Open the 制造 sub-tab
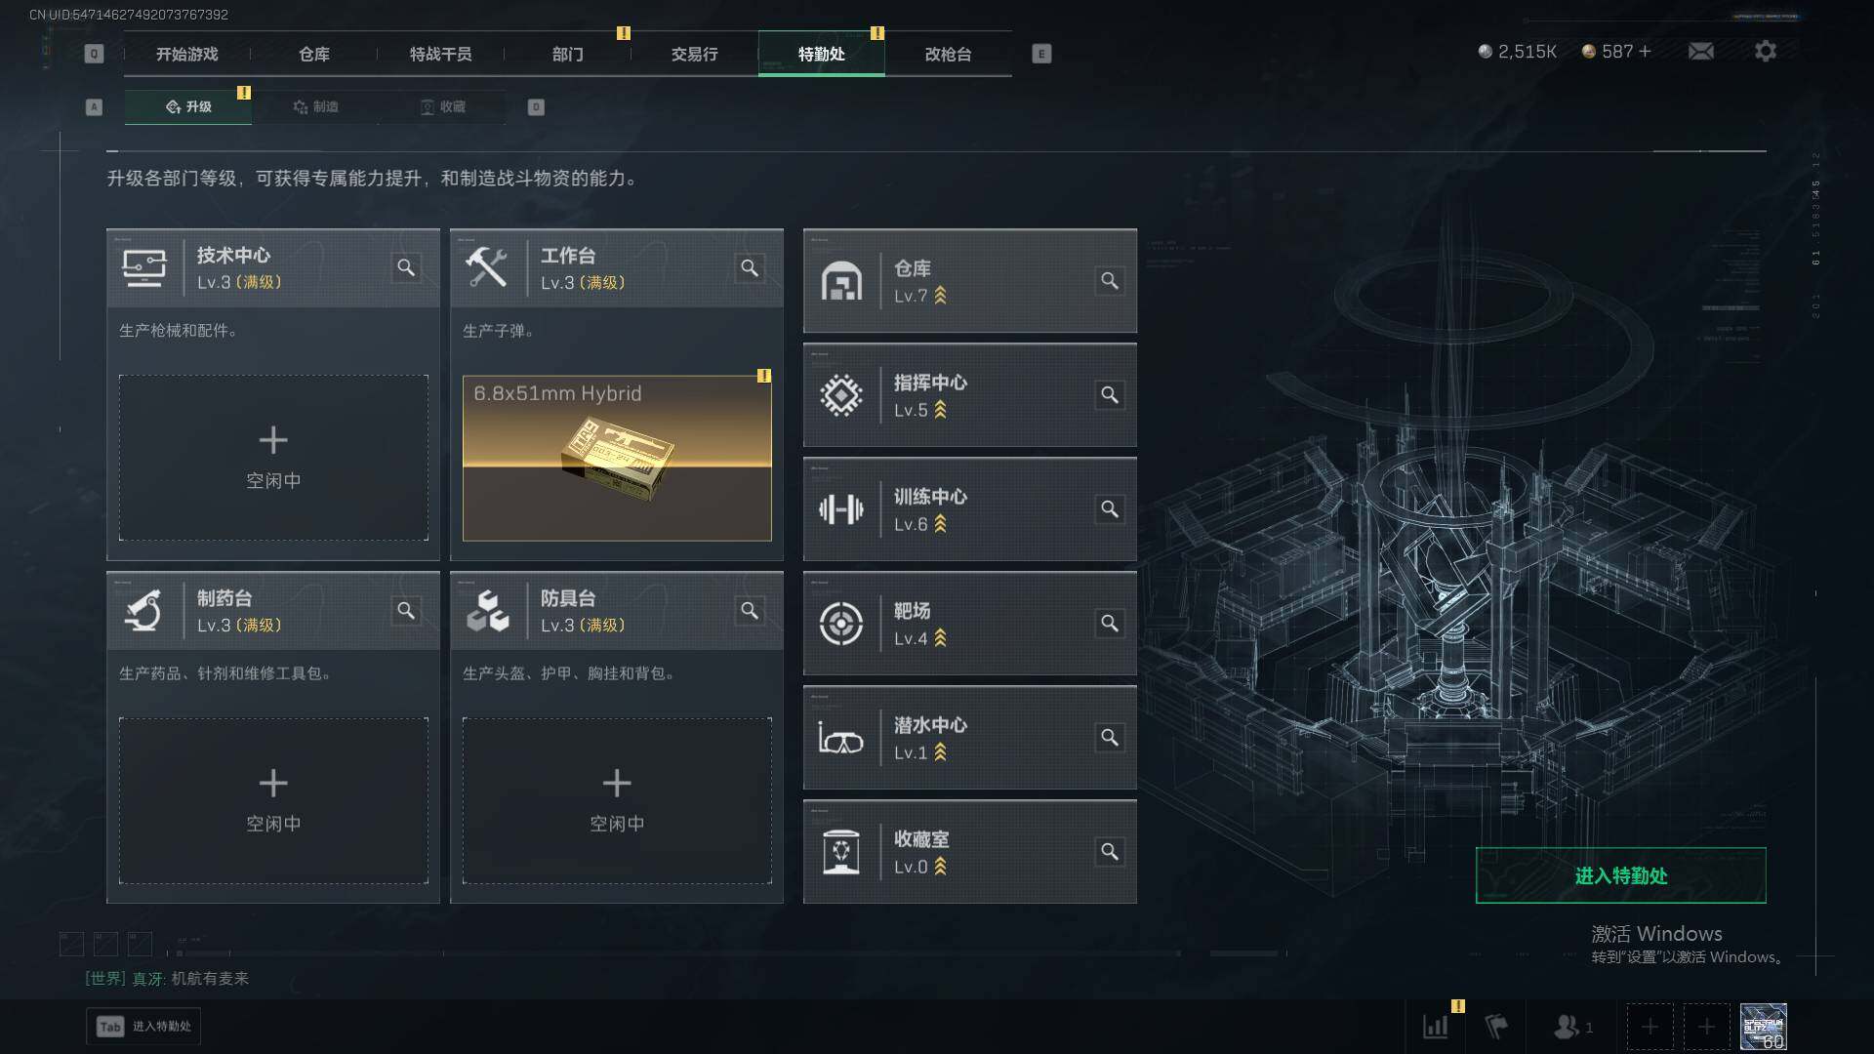 pyautogui.click(x=315, y=106)
